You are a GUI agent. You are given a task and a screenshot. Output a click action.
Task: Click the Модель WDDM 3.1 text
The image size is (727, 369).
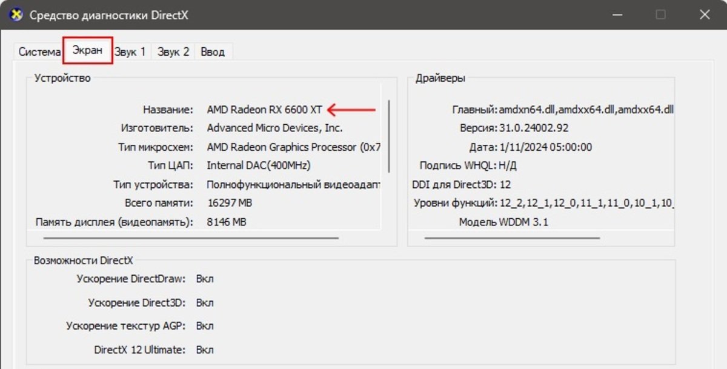click(503, 222)
